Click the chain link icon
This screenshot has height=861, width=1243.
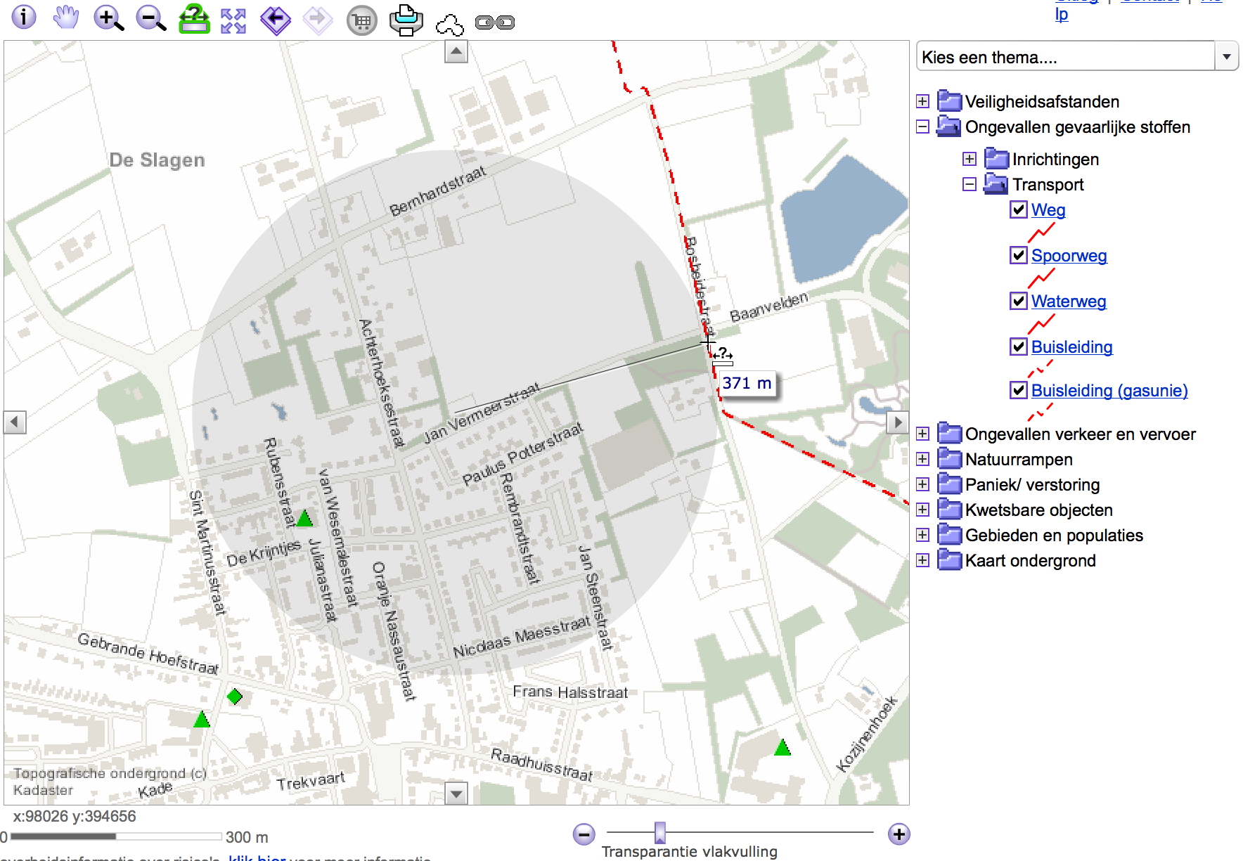coord(495,22)
